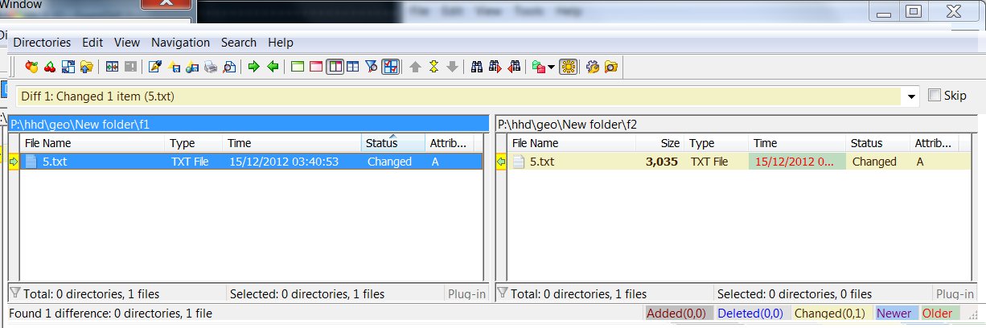Screen dimensions: 986x328
Task: Click the wrench and gear options icon
Action: pos(594,67)
